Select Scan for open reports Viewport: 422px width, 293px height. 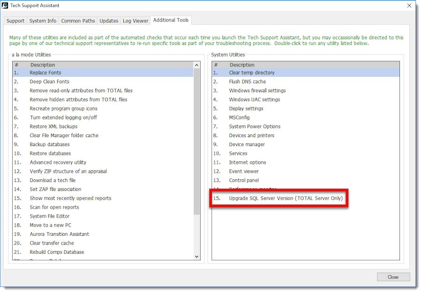point(103,207)
